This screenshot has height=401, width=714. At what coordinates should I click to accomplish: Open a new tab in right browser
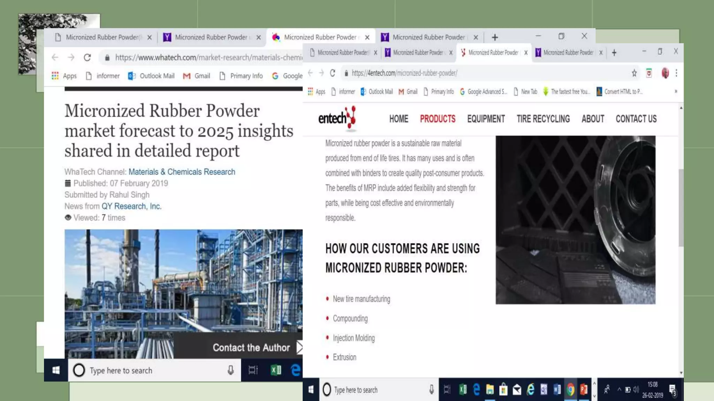pyautogui.click(x=614, y=53)
